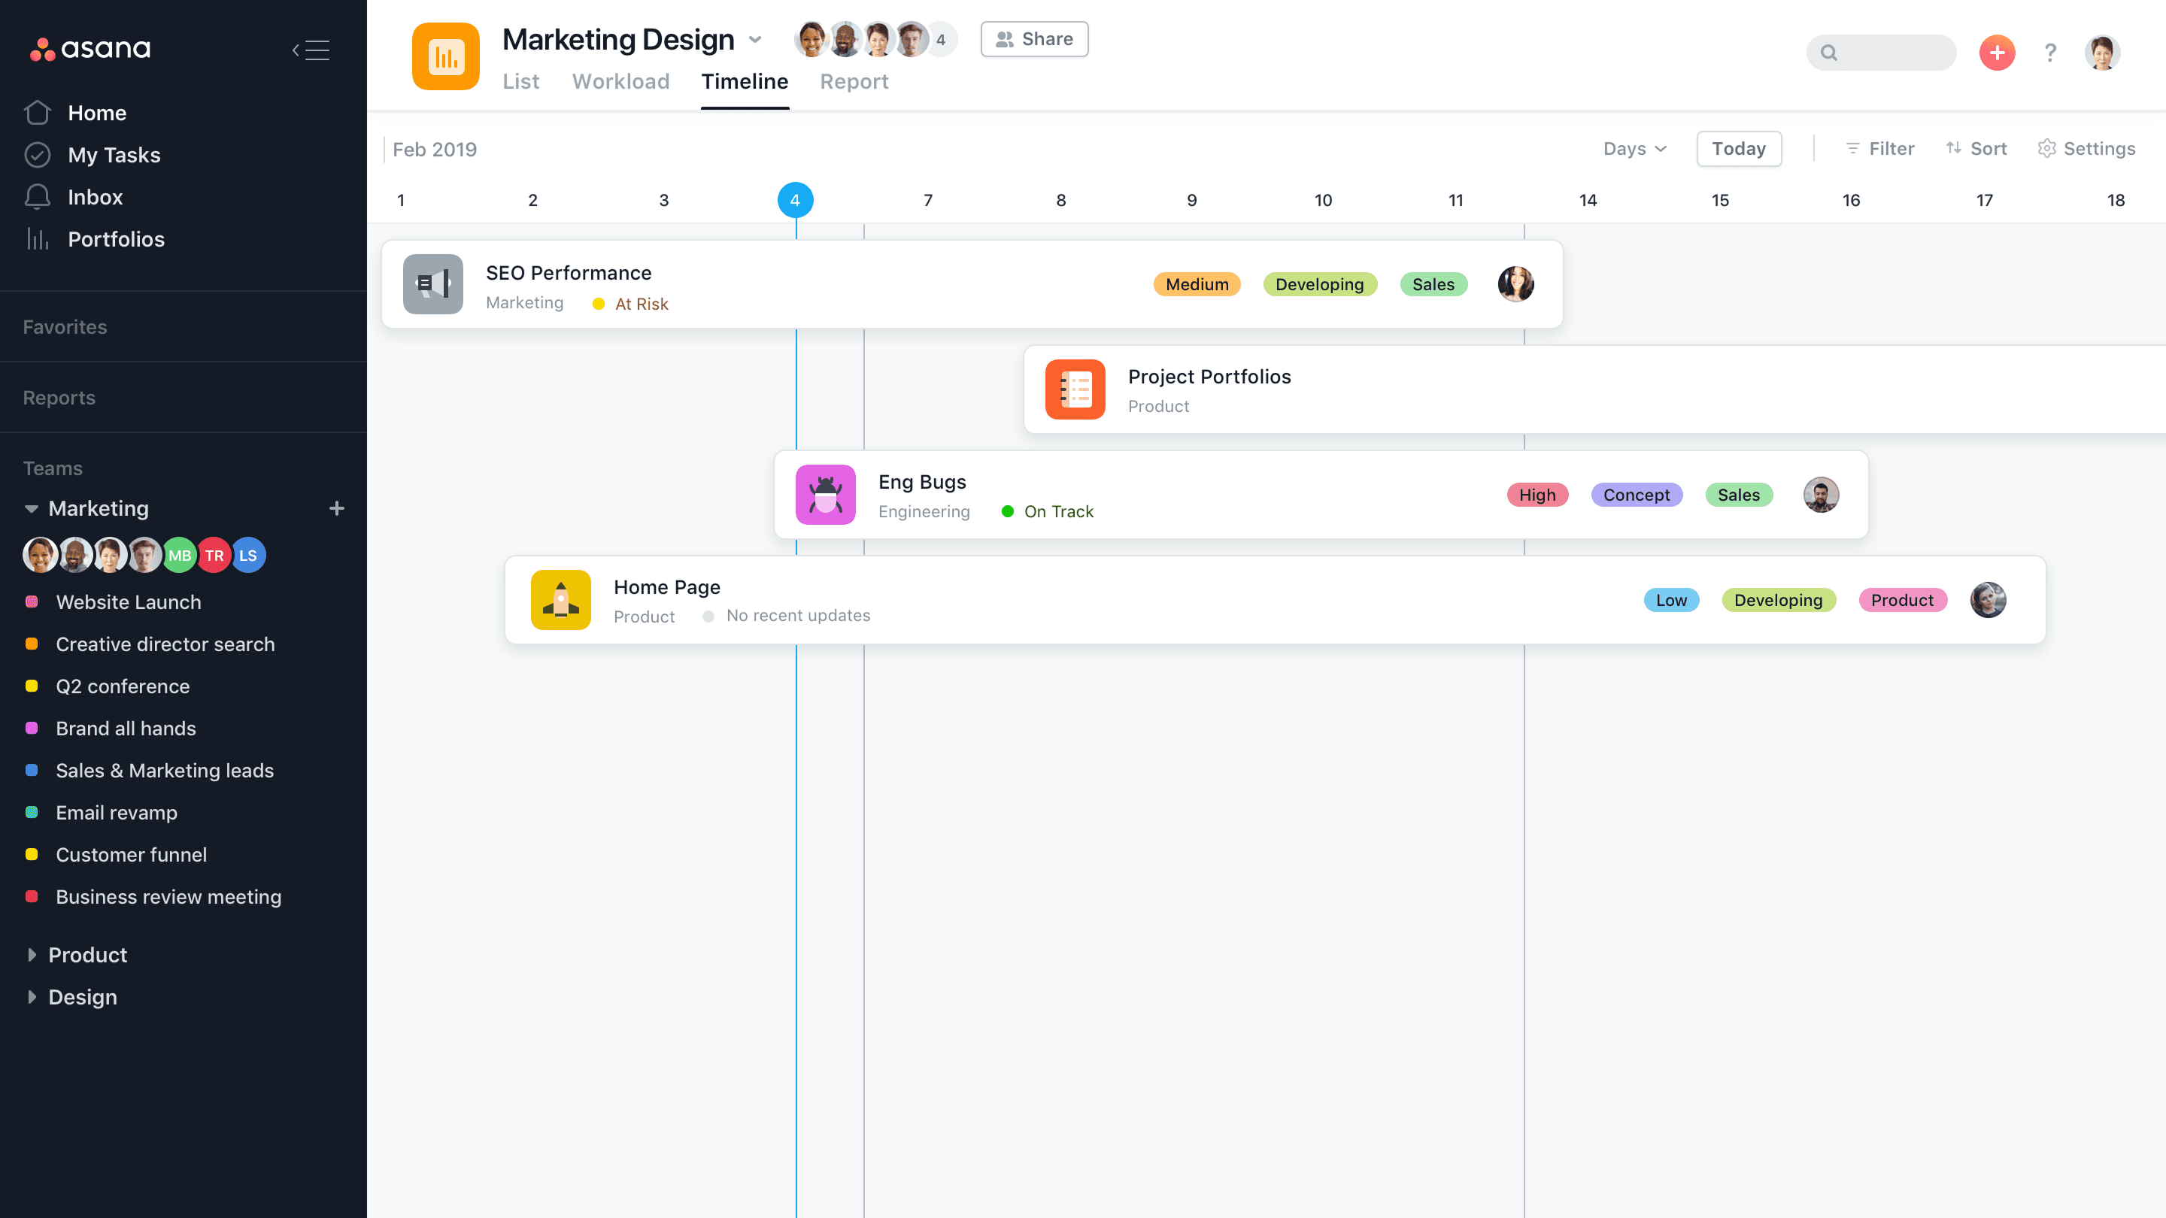Image resolution: width=2166 pixels, height=1218 pixels.
Task: Open Website Launch project
Action: click(x=129, y=601)
